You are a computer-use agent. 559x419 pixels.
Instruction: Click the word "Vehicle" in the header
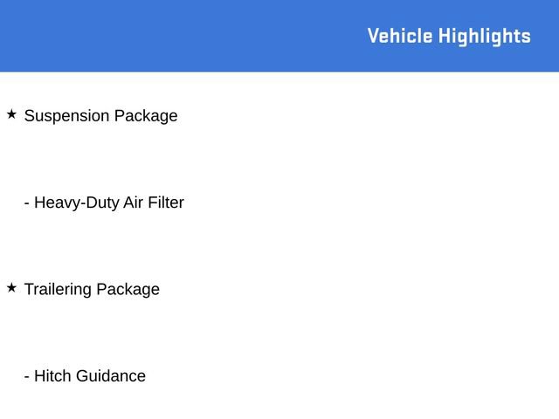pos(400,36)
